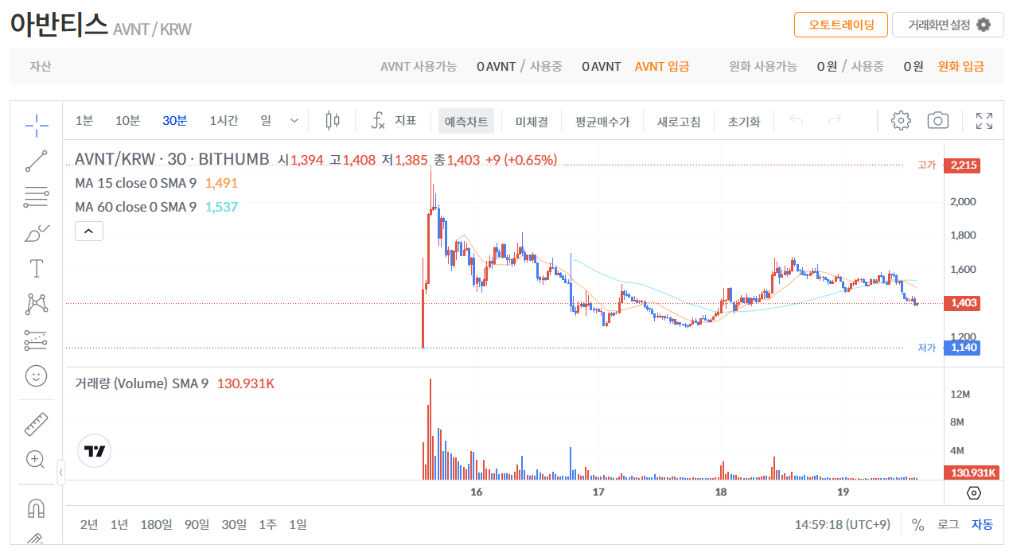Screen dimensions: 1009x560
Task: Open the 지표 indicators menu
Action: [394, 121]
